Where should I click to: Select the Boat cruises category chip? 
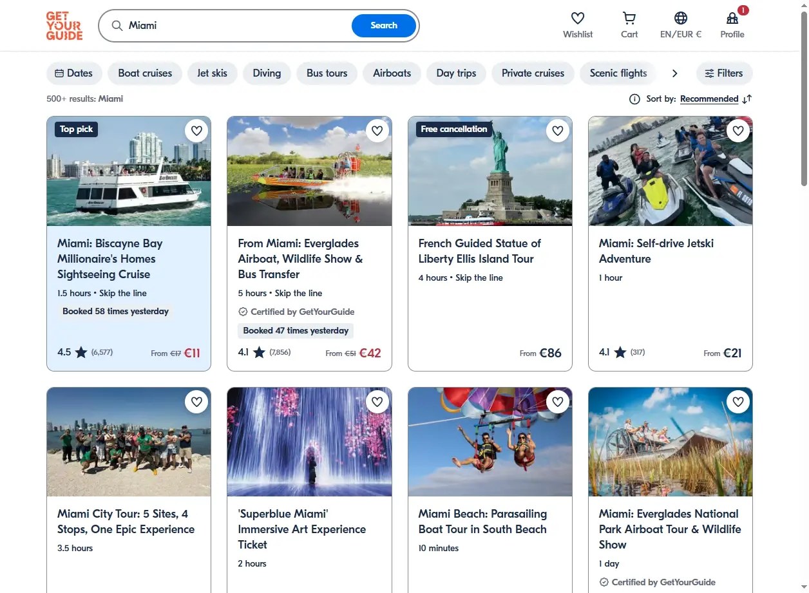coord(145,73)
